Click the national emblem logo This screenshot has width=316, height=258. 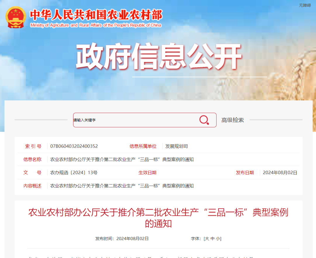pyautogui.click(x=15, y=17)
